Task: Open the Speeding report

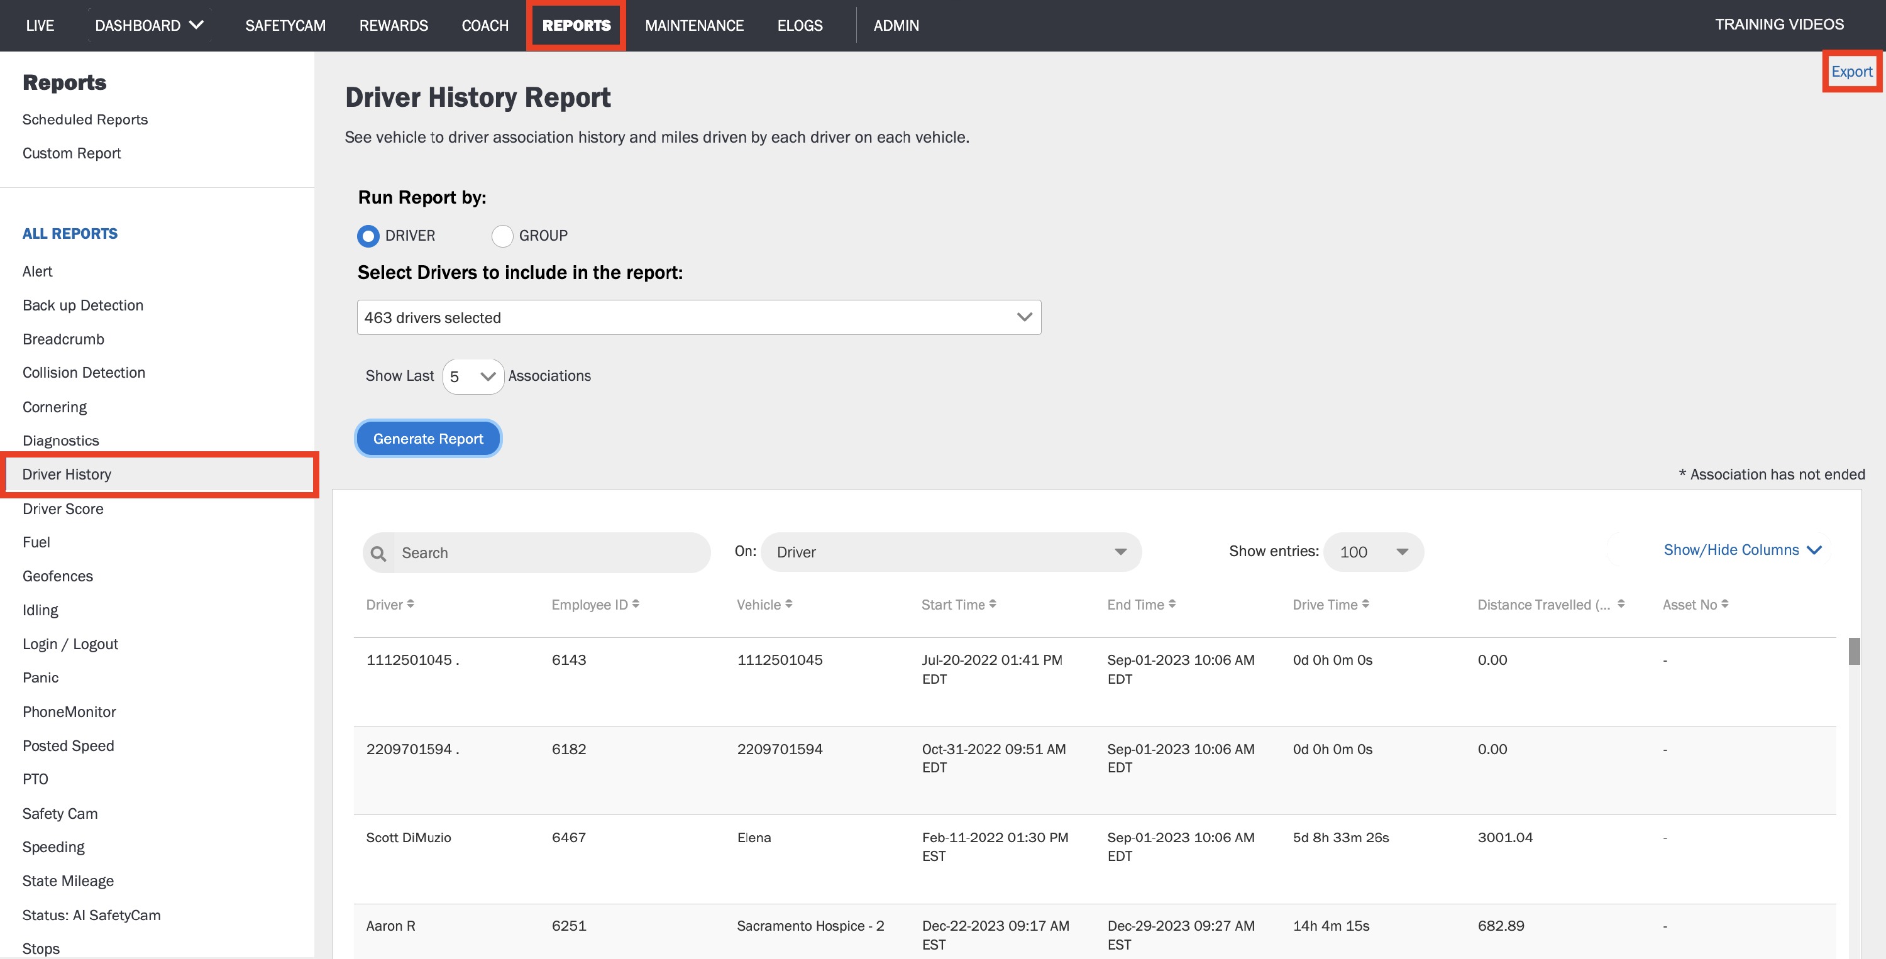Action: click(53, 847)
